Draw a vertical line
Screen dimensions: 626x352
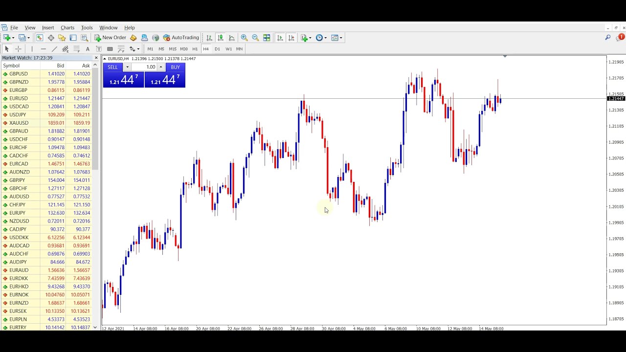pyautogui.click(x=32, y=49)
